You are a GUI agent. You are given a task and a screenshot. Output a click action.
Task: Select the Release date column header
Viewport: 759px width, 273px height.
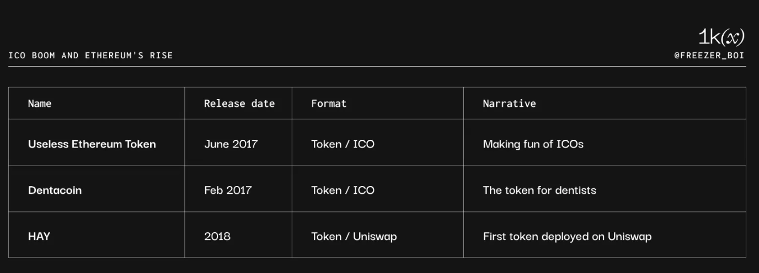coord(239,103)
